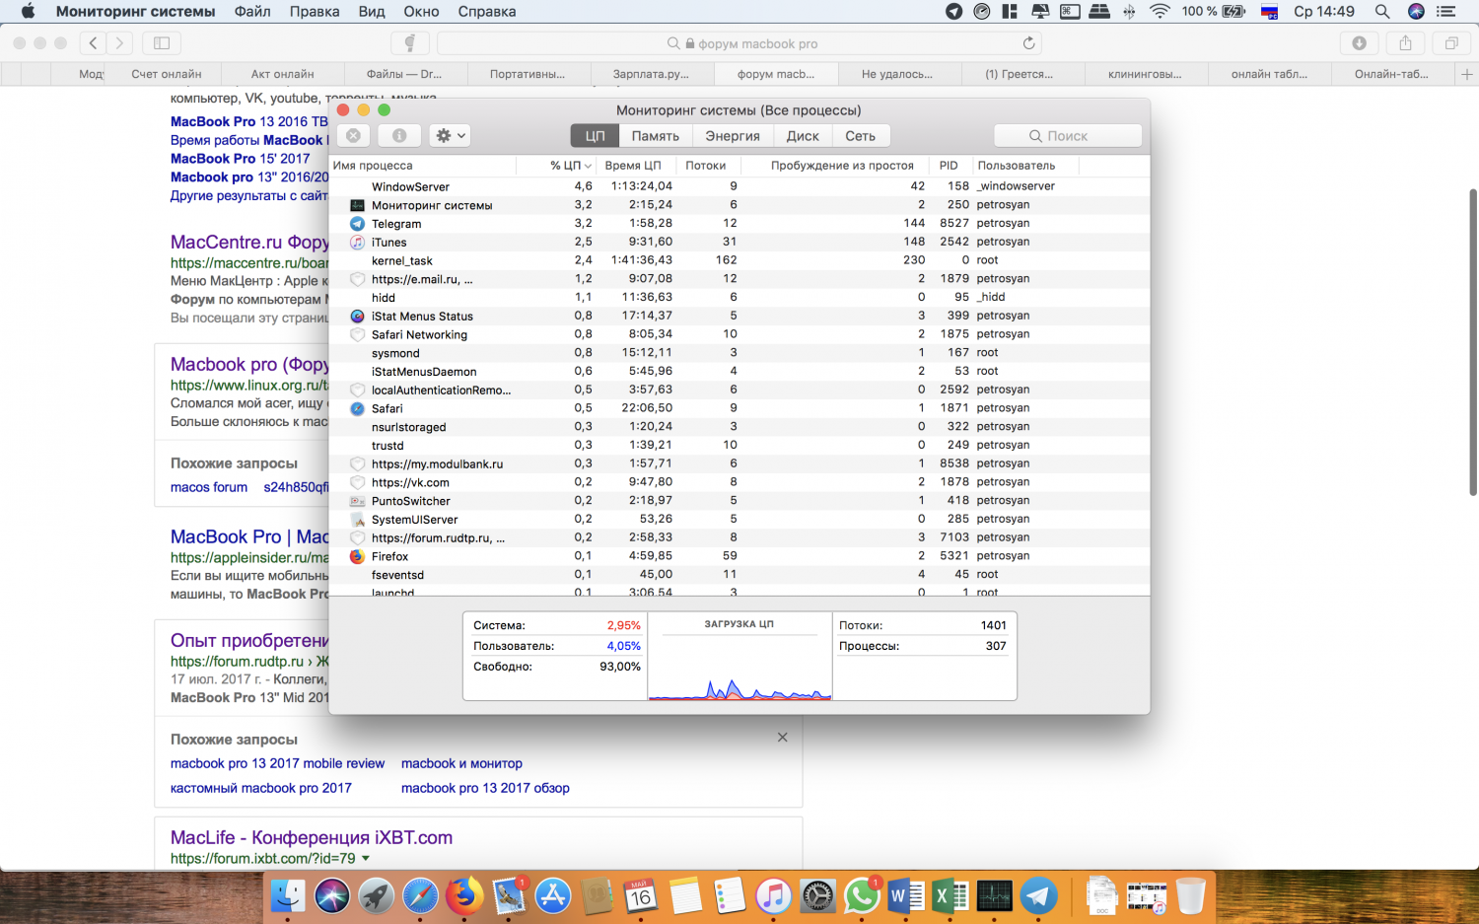Viewport: 1479px width, 924px height.
Task: Open the macbook и монитор related search link
Action: pos(461,763)
